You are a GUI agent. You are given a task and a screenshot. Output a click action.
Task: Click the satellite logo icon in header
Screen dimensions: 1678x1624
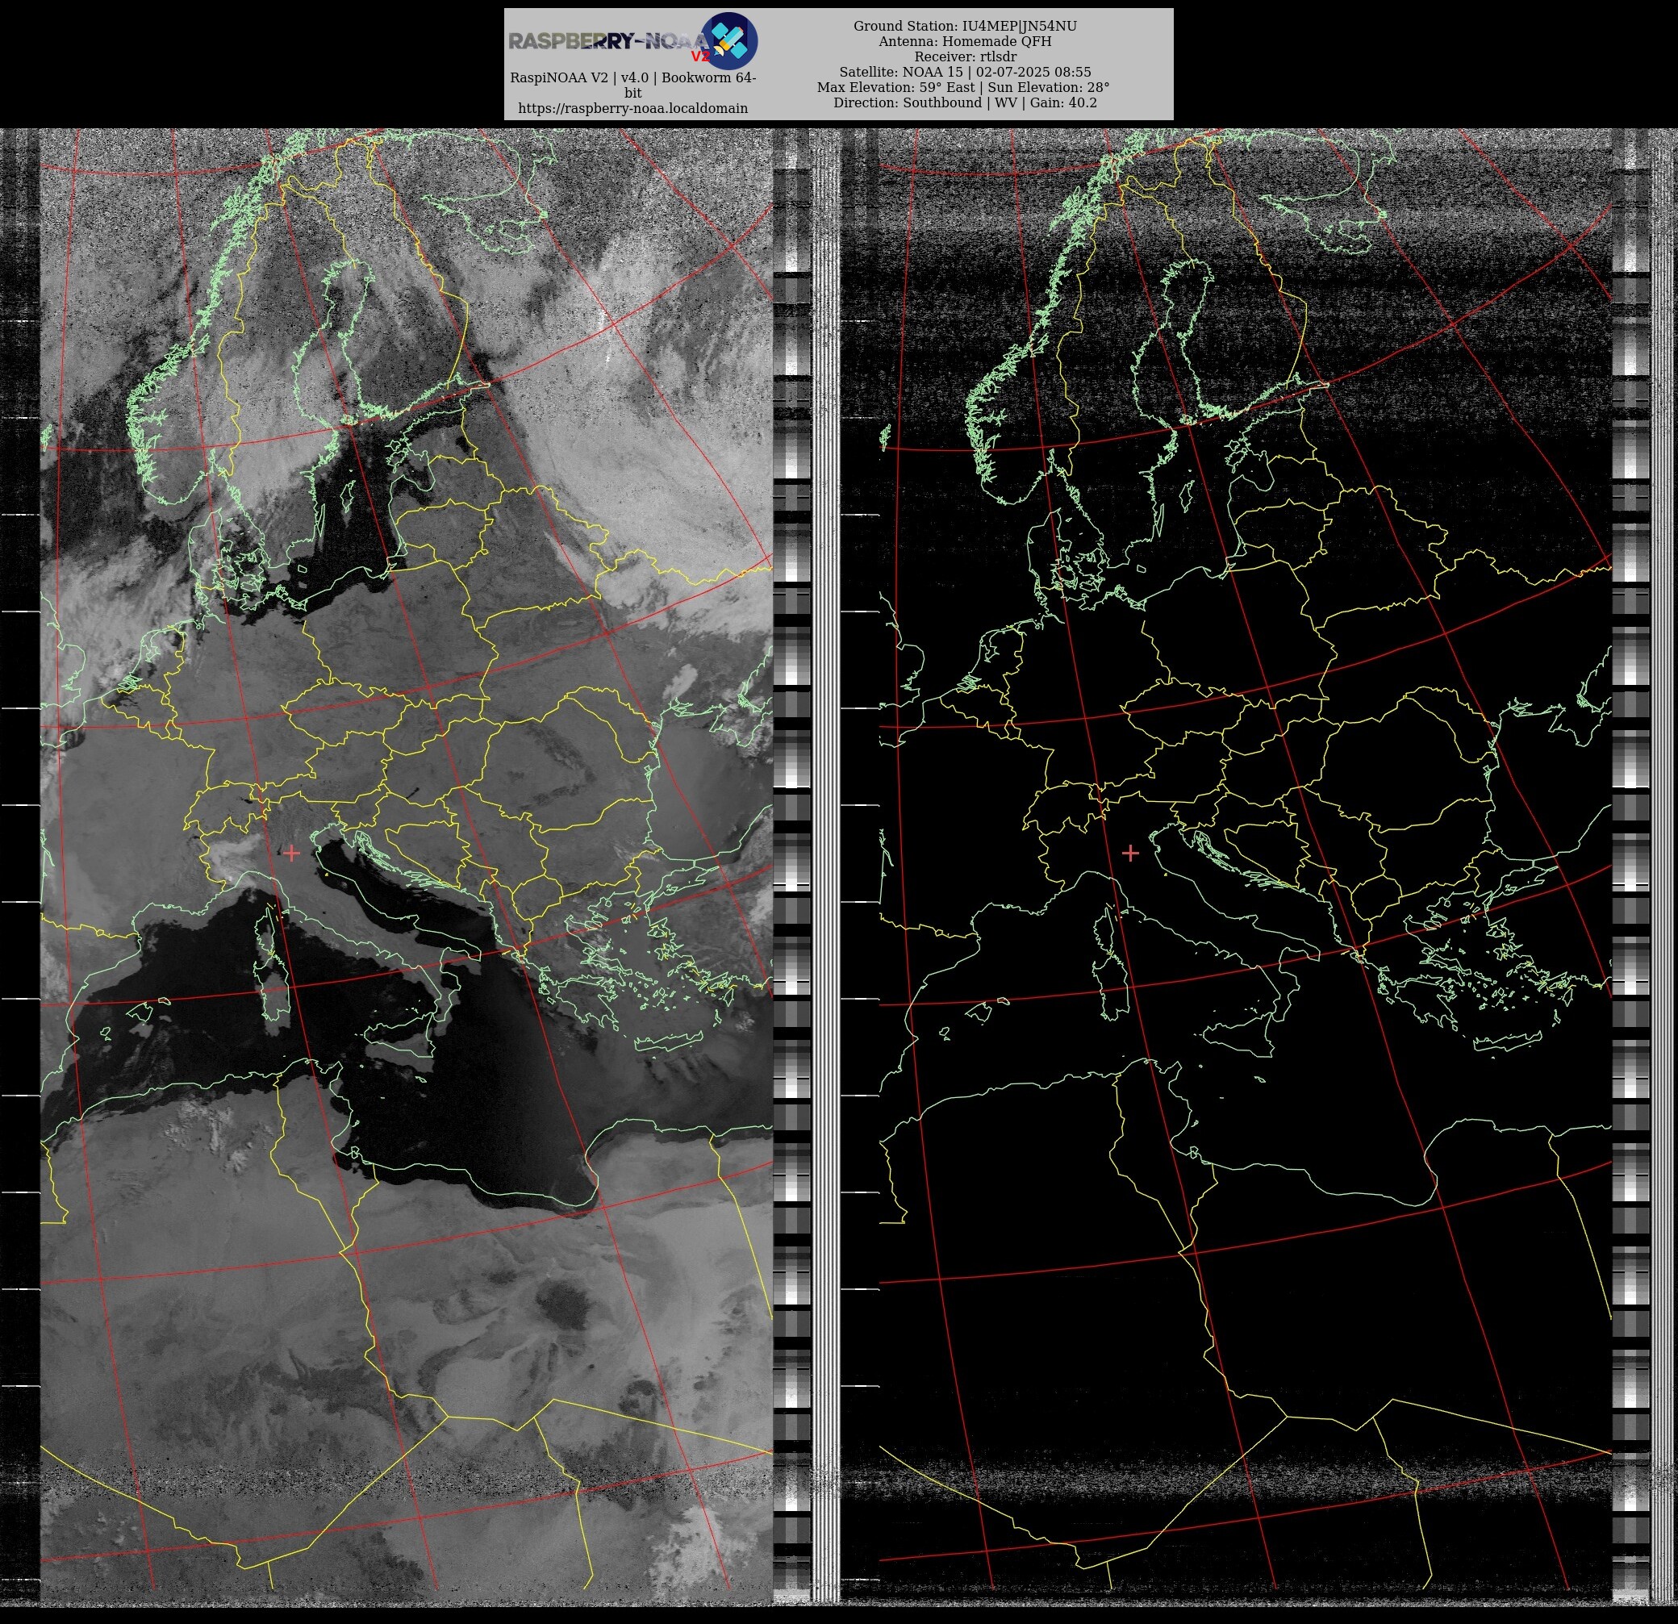(728, 40)
